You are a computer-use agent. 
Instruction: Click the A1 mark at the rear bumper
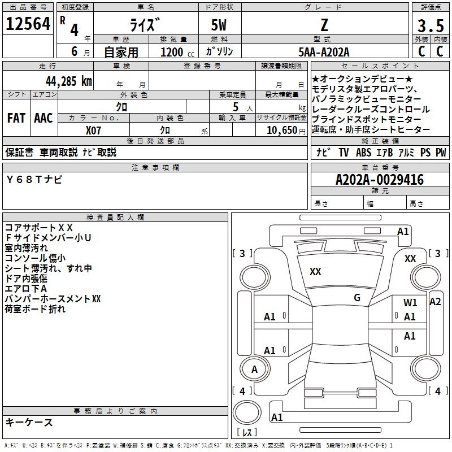point(277,418)
